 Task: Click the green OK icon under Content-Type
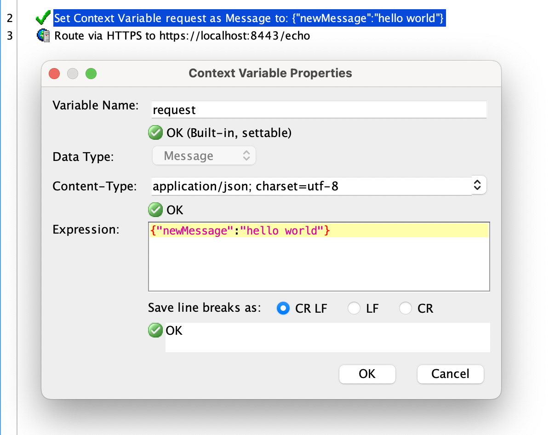coord(155,210)
